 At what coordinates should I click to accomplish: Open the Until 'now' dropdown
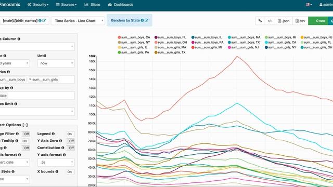(56, 63)
